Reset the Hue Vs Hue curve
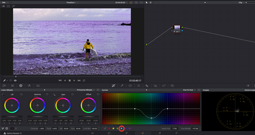The image size is (255, 135). 199,90
